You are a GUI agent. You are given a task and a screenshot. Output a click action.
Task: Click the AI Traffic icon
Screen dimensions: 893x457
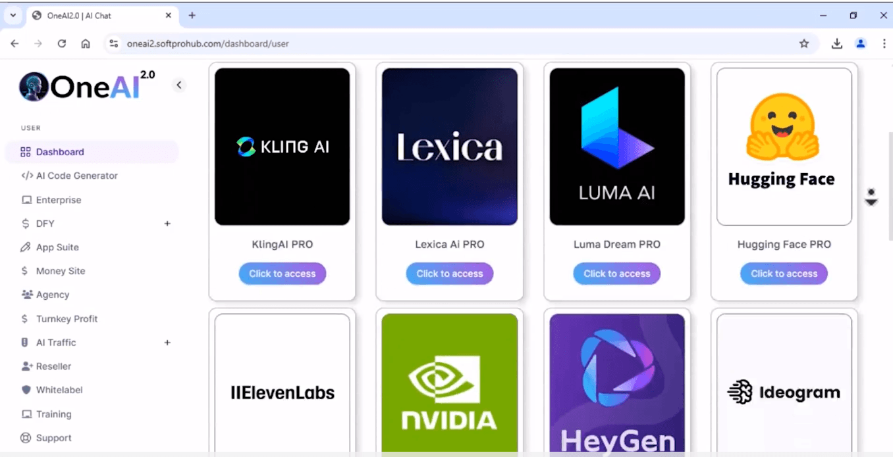[x=24, y=343]
